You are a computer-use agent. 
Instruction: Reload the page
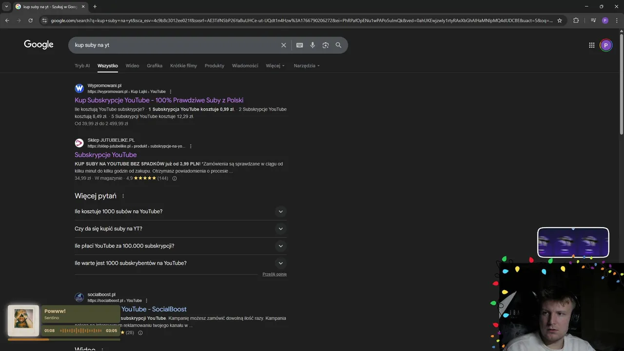[x=30, y=20]
